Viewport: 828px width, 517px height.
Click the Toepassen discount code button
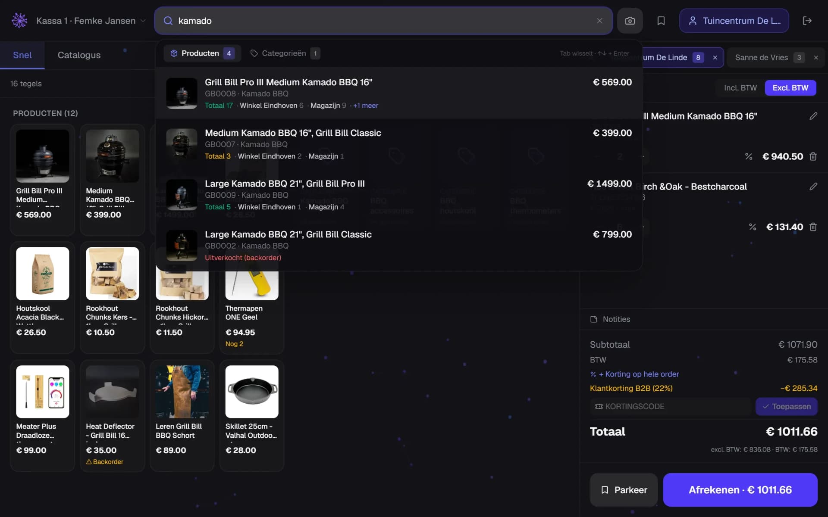tap(786, 407)
